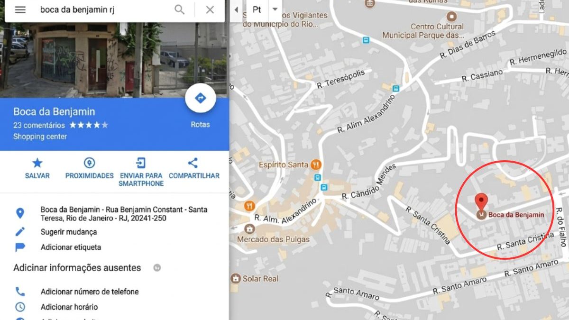Click Adicionar etiqueta option

(x=71, y=247)
